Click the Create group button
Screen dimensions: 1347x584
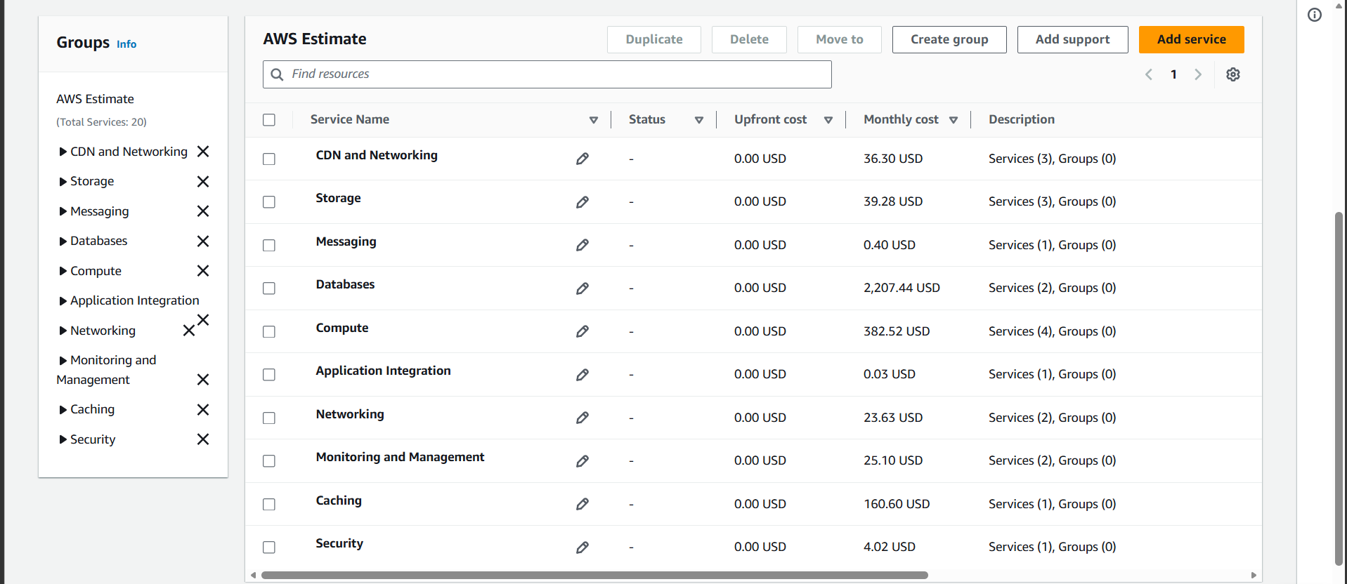(x=949, y=39)
